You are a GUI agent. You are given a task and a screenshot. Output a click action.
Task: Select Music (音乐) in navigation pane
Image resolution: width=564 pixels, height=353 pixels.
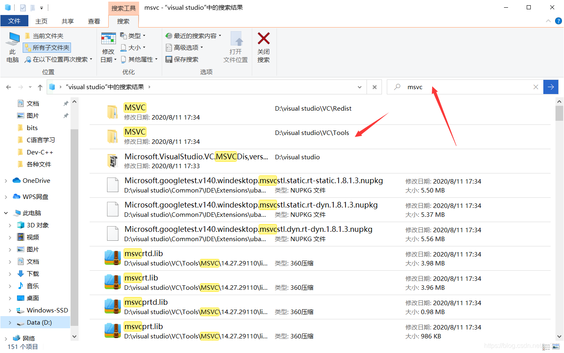click(x=33, y=286)
